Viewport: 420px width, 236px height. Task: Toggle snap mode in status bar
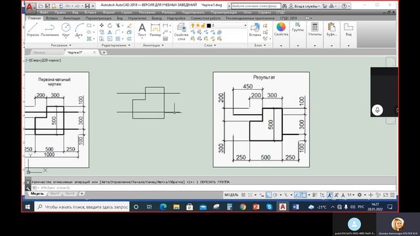pyautogui.click(x=250, y=195)
